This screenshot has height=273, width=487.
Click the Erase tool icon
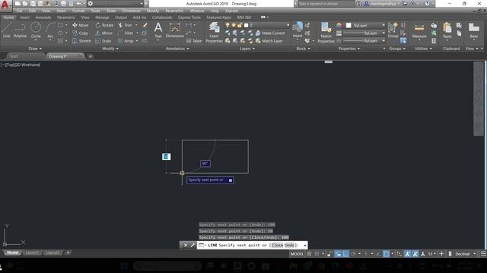[x=145, y=25]
